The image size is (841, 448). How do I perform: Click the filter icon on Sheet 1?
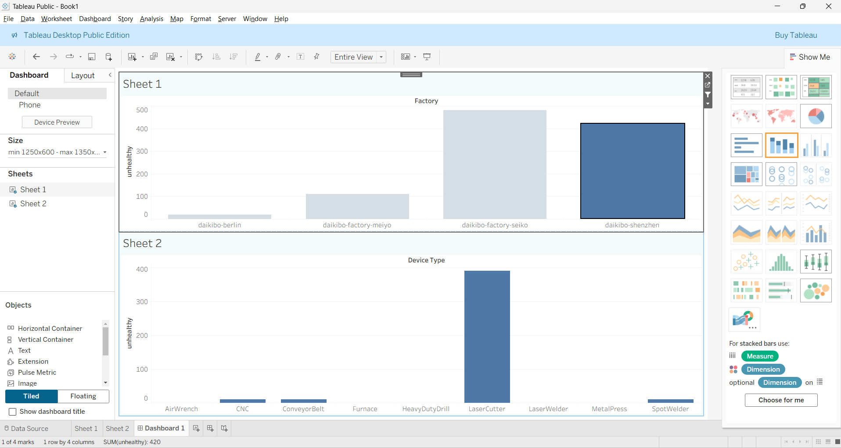pyautogui.click(x=708, y=94)
